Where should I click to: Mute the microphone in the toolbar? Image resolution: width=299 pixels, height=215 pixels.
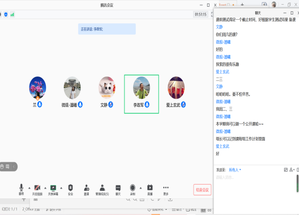(21, 190)
